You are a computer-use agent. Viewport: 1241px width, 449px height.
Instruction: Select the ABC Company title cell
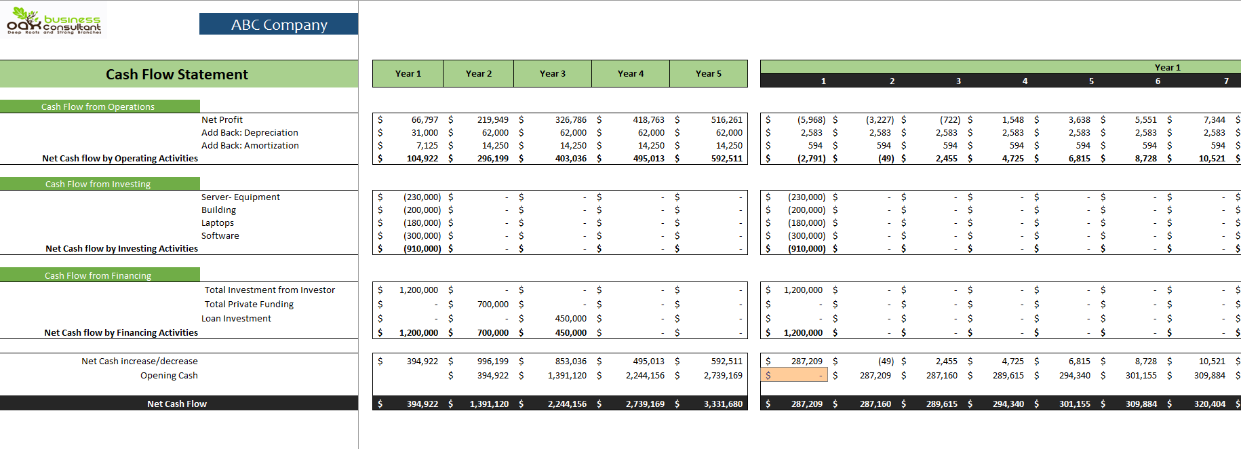click(x=279, y=24)
